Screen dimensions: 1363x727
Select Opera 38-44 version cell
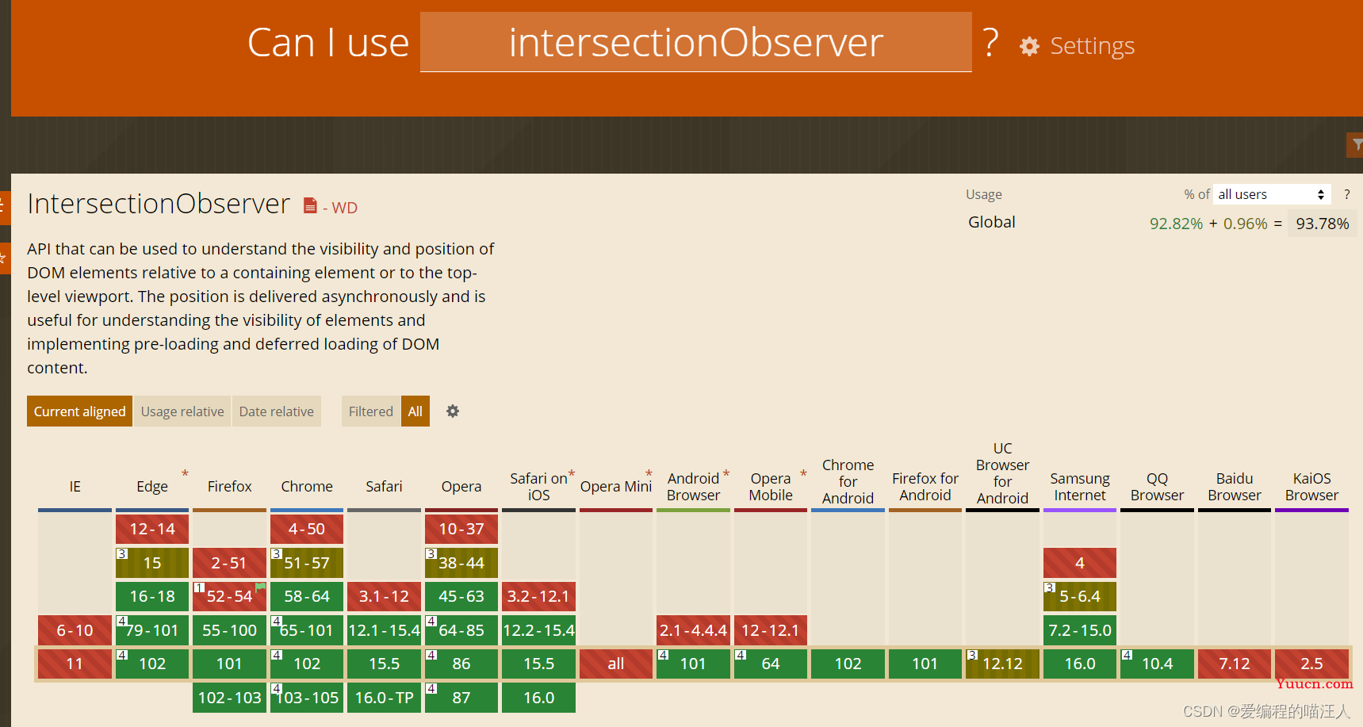click(x=461, y=563)
